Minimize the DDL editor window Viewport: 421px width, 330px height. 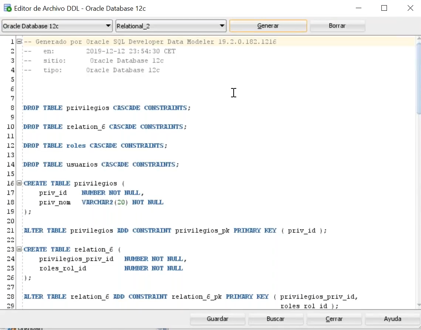coord(358,8)
